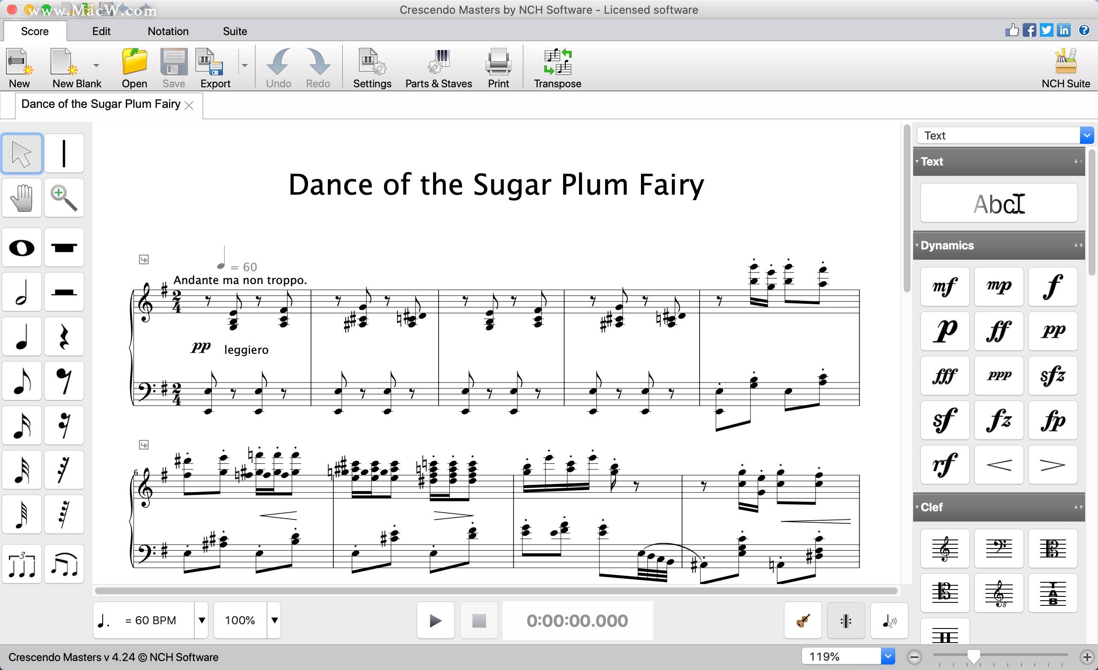
Task: Select the eighth note tool
Action: click(22, 381)
